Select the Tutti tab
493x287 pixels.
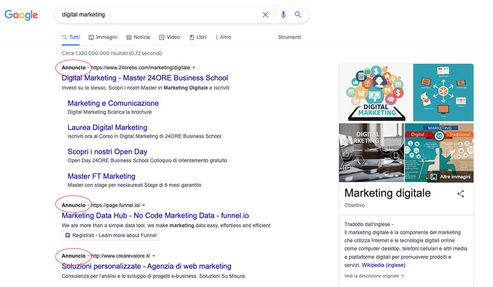pyautogui.click(x=70, y=37)
